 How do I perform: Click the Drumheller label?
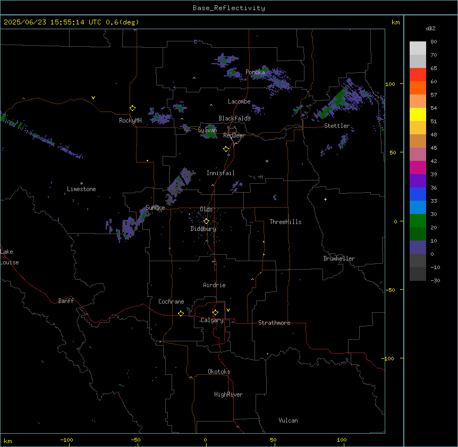(339, 259)
